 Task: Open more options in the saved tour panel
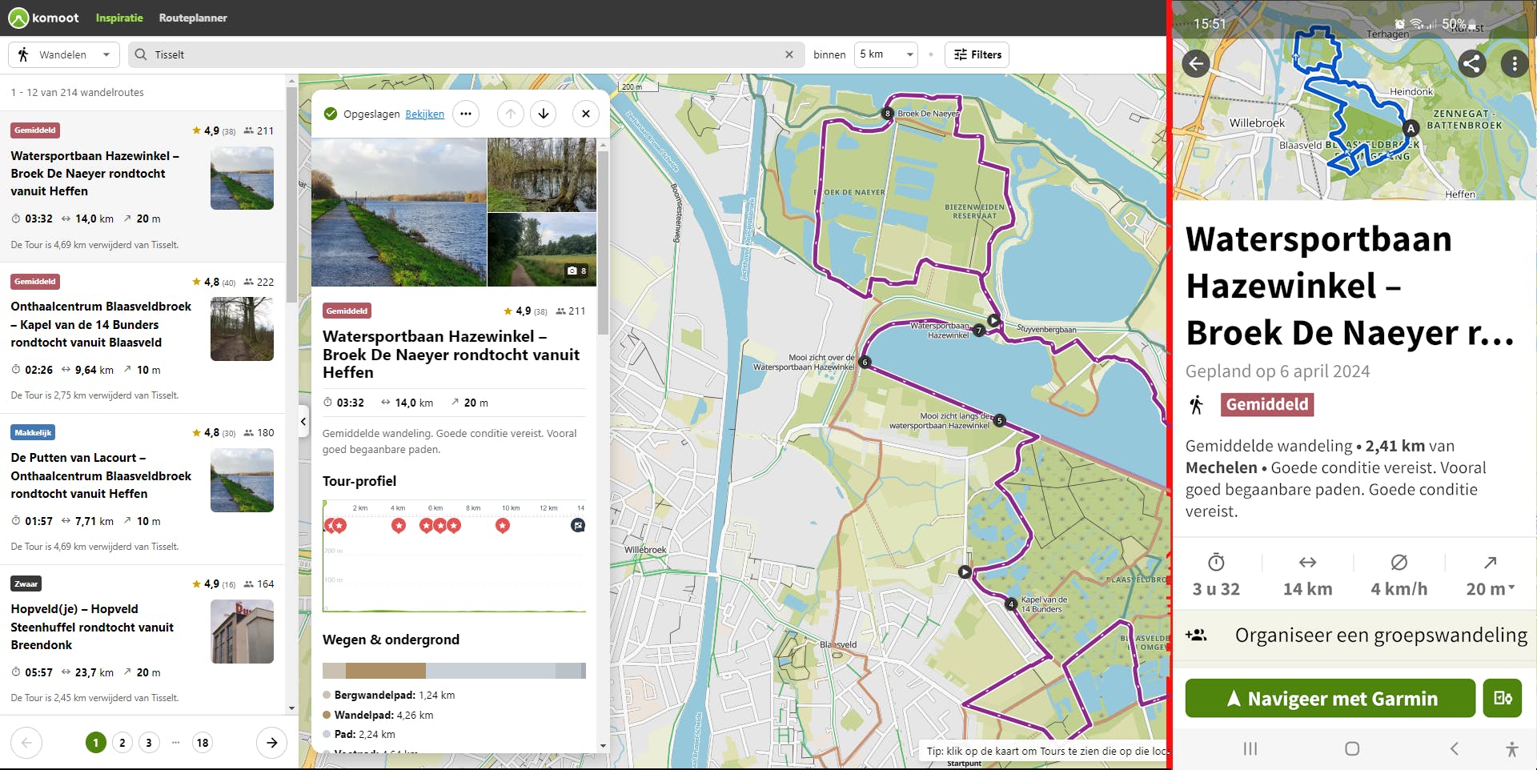[x=466, y=114]
